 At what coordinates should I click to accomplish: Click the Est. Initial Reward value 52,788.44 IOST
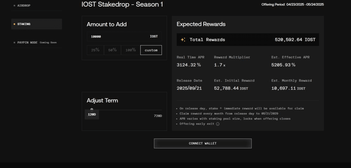click(231, 88)
